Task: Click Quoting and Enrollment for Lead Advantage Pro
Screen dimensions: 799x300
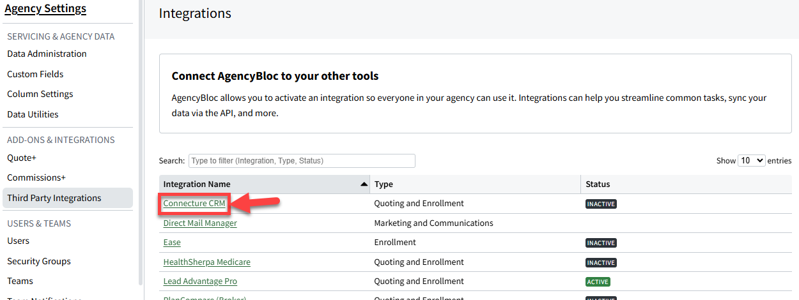Action: [419, 281]
